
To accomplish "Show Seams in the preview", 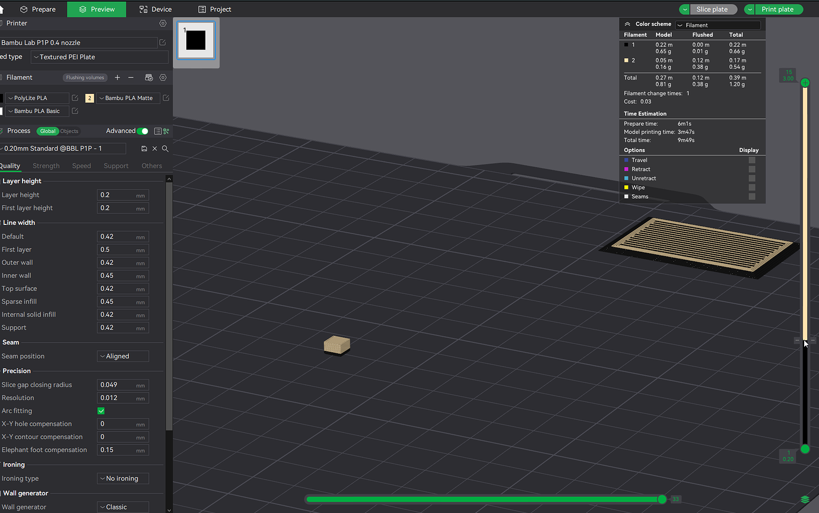I will [752, 197].
